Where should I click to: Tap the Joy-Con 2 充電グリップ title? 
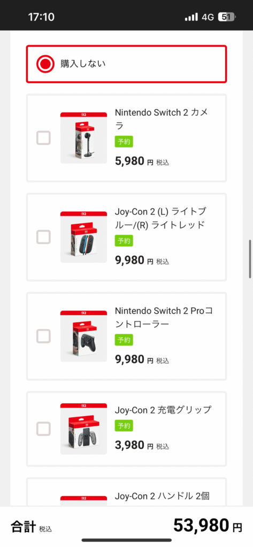pyautogui.click(x=163, y=410)
